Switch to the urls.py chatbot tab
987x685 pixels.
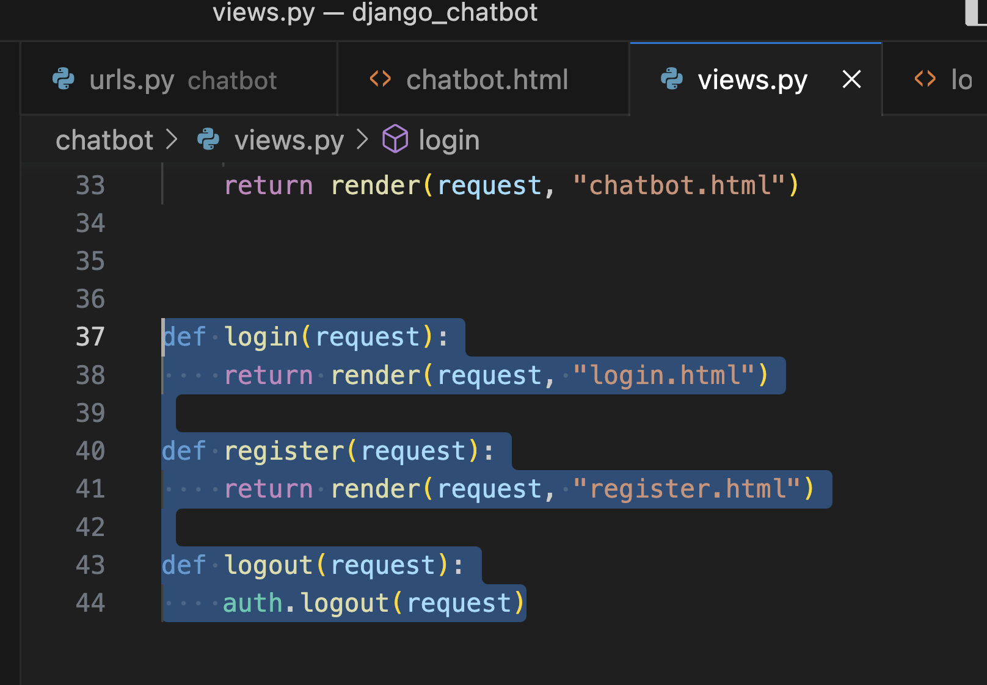pyautogui.click(x=179, y=79)
